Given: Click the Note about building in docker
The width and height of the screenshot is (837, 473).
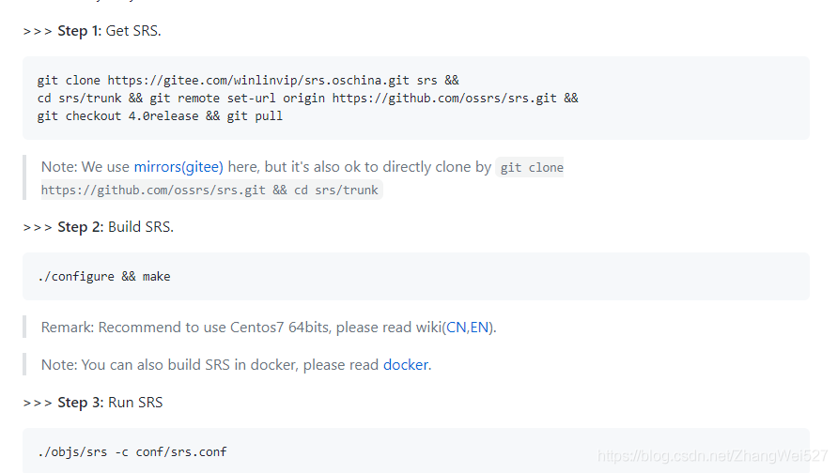Looking at the screenshot, I should click(236, 365).
